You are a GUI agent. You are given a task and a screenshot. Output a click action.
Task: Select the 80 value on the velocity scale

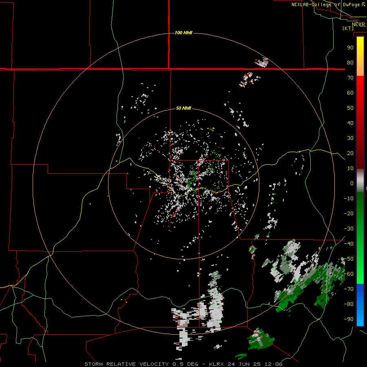click(x=350, y=62)
